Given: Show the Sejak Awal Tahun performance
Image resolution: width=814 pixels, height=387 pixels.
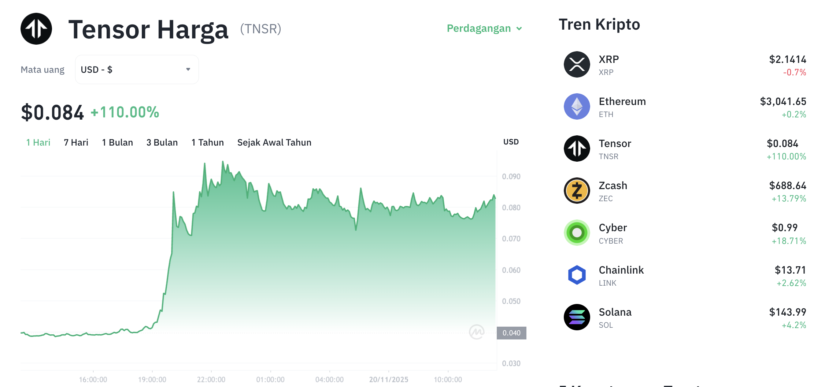Looking at the screenshot, I should tap(274, 142).
